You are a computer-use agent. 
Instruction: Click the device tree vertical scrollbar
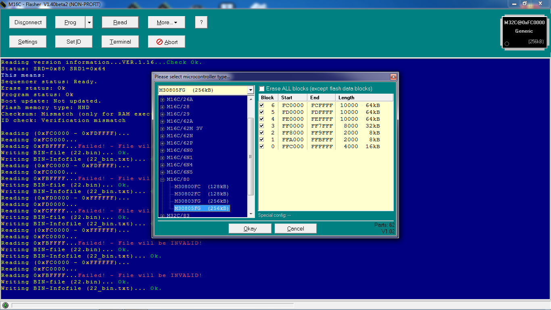click(x=250, y=157)
